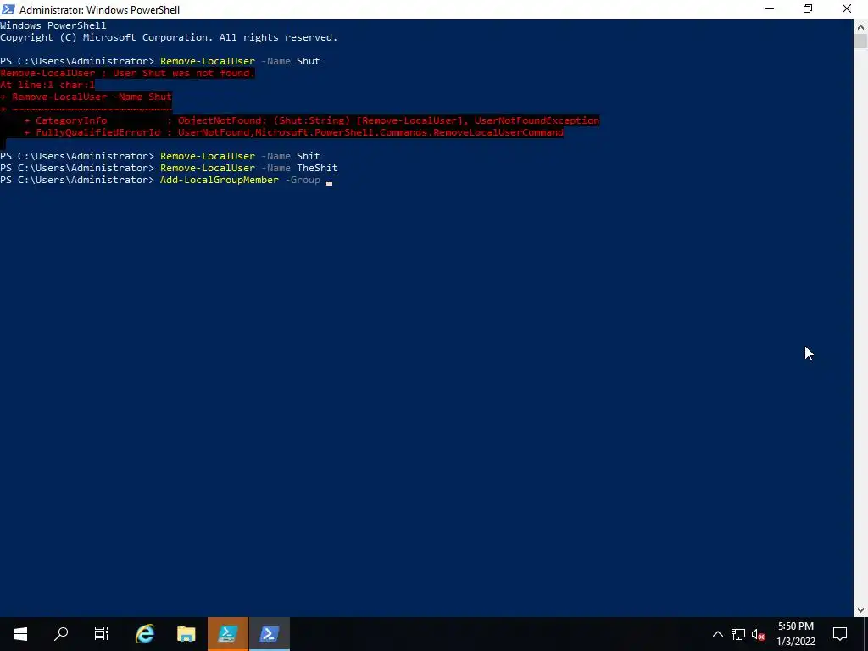Click the 'Windows PowerShell' banner line

coord(53,25)
